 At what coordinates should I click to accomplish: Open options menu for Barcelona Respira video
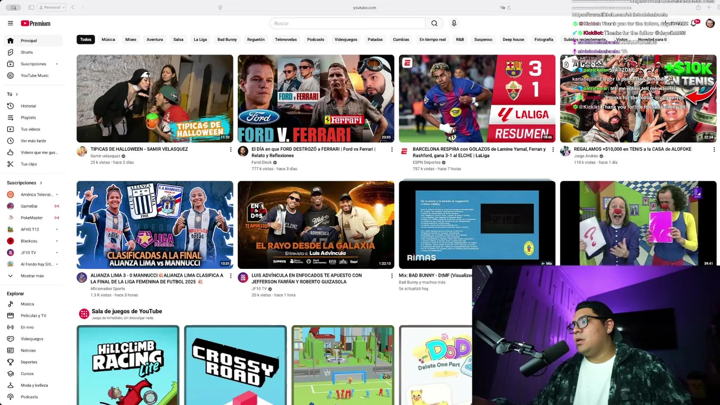(x=552, y=149)
